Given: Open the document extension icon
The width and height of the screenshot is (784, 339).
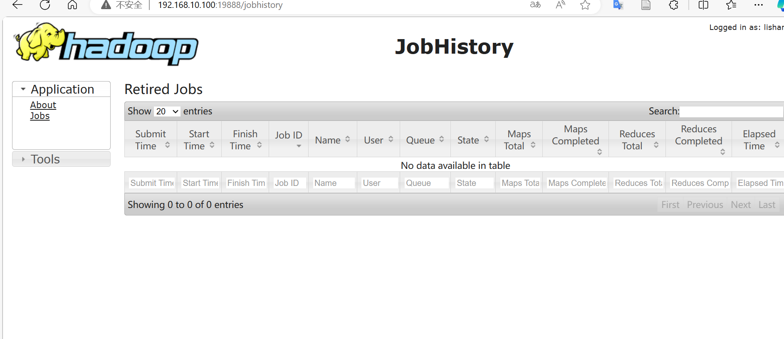Looking at the screenshot, I should [x=646, y=5].
